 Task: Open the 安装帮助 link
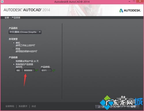tap(10, 106)
